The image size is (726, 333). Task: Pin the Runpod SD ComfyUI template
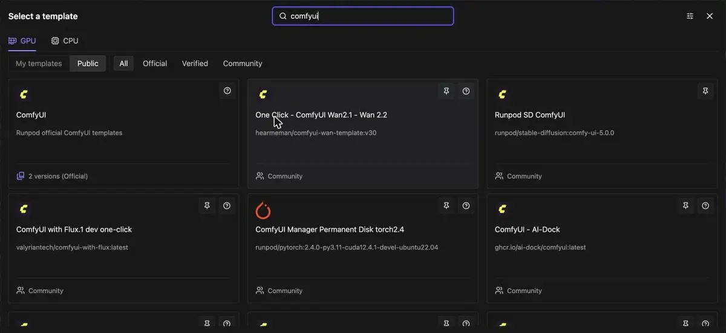tap(705, 91)
